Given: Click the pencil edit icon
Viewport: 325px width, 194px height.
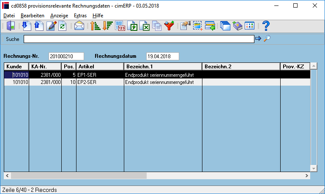Looking at the screenshot, I should (52, 26).
